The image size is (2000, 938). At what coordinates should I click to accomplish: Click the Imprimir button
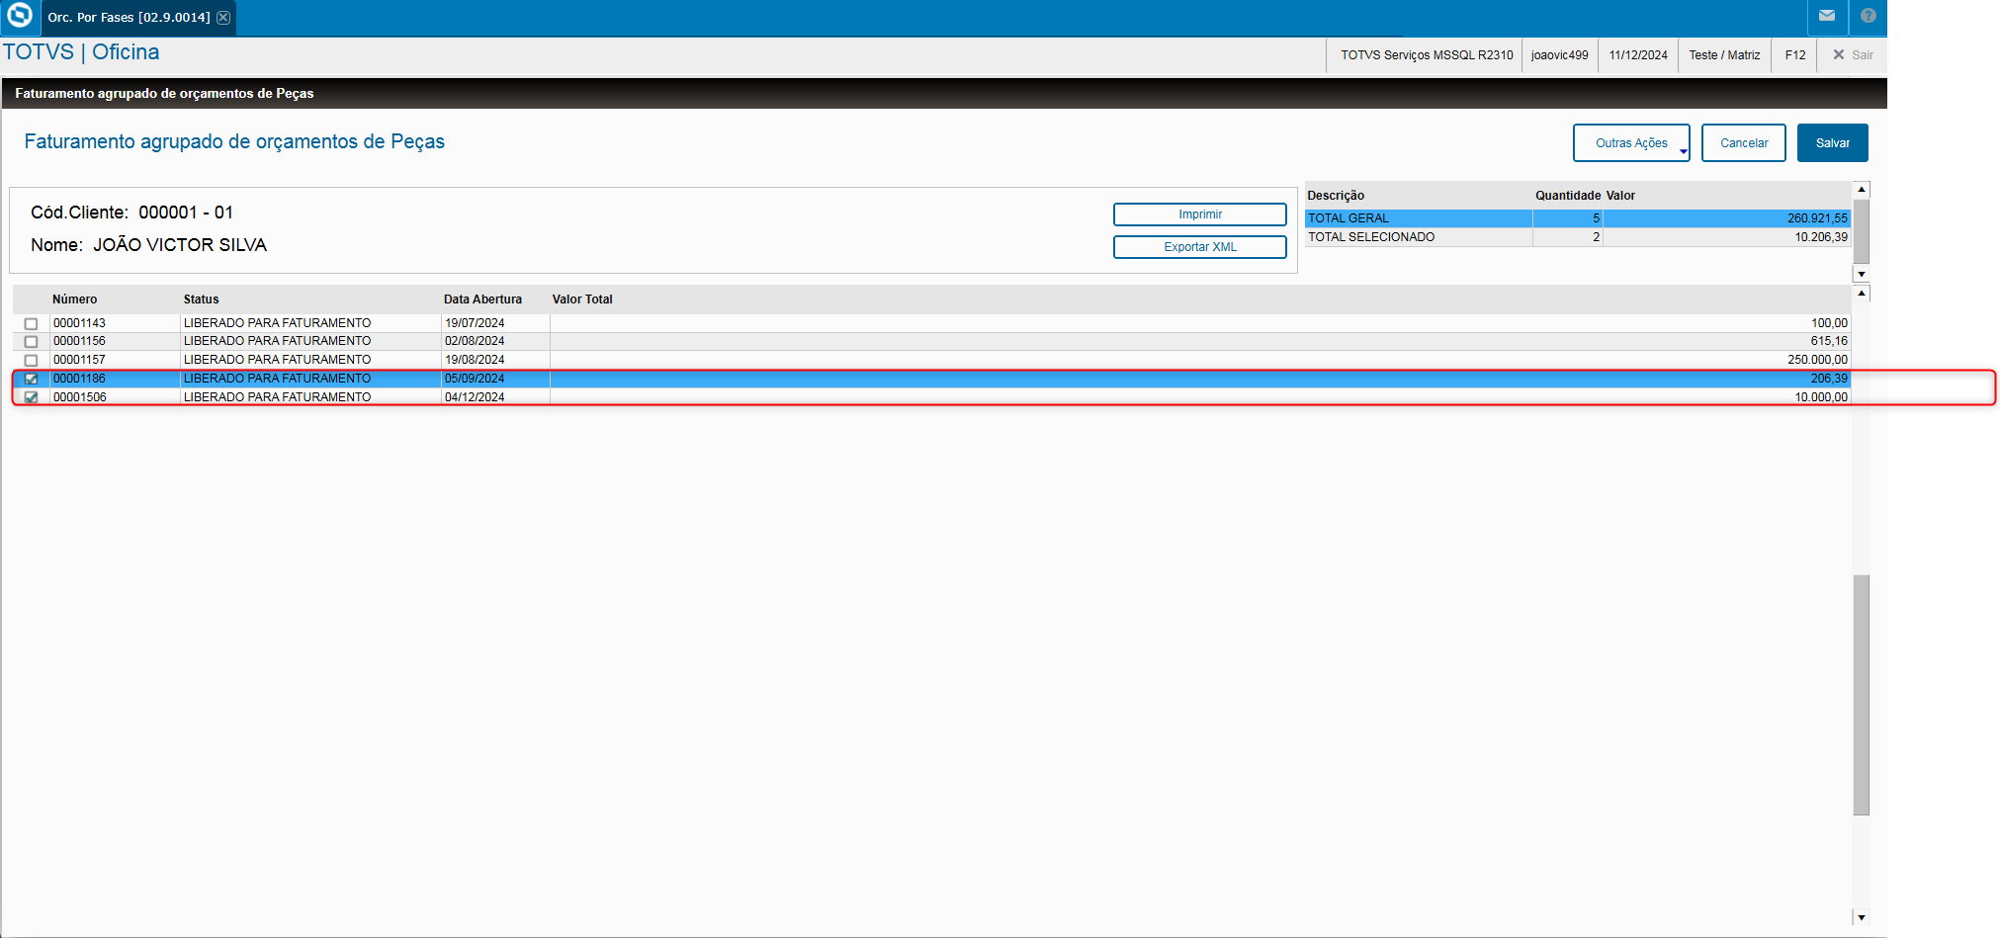(1200, 214)
